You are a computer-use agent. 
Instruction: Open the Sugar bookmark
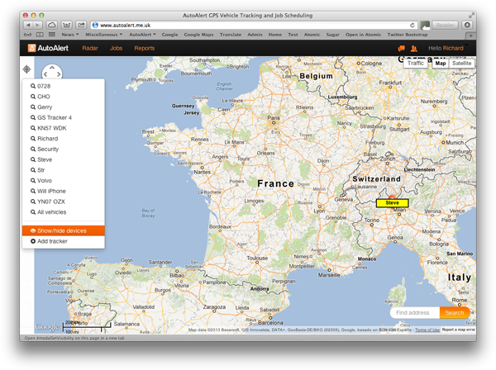point(333,35)
